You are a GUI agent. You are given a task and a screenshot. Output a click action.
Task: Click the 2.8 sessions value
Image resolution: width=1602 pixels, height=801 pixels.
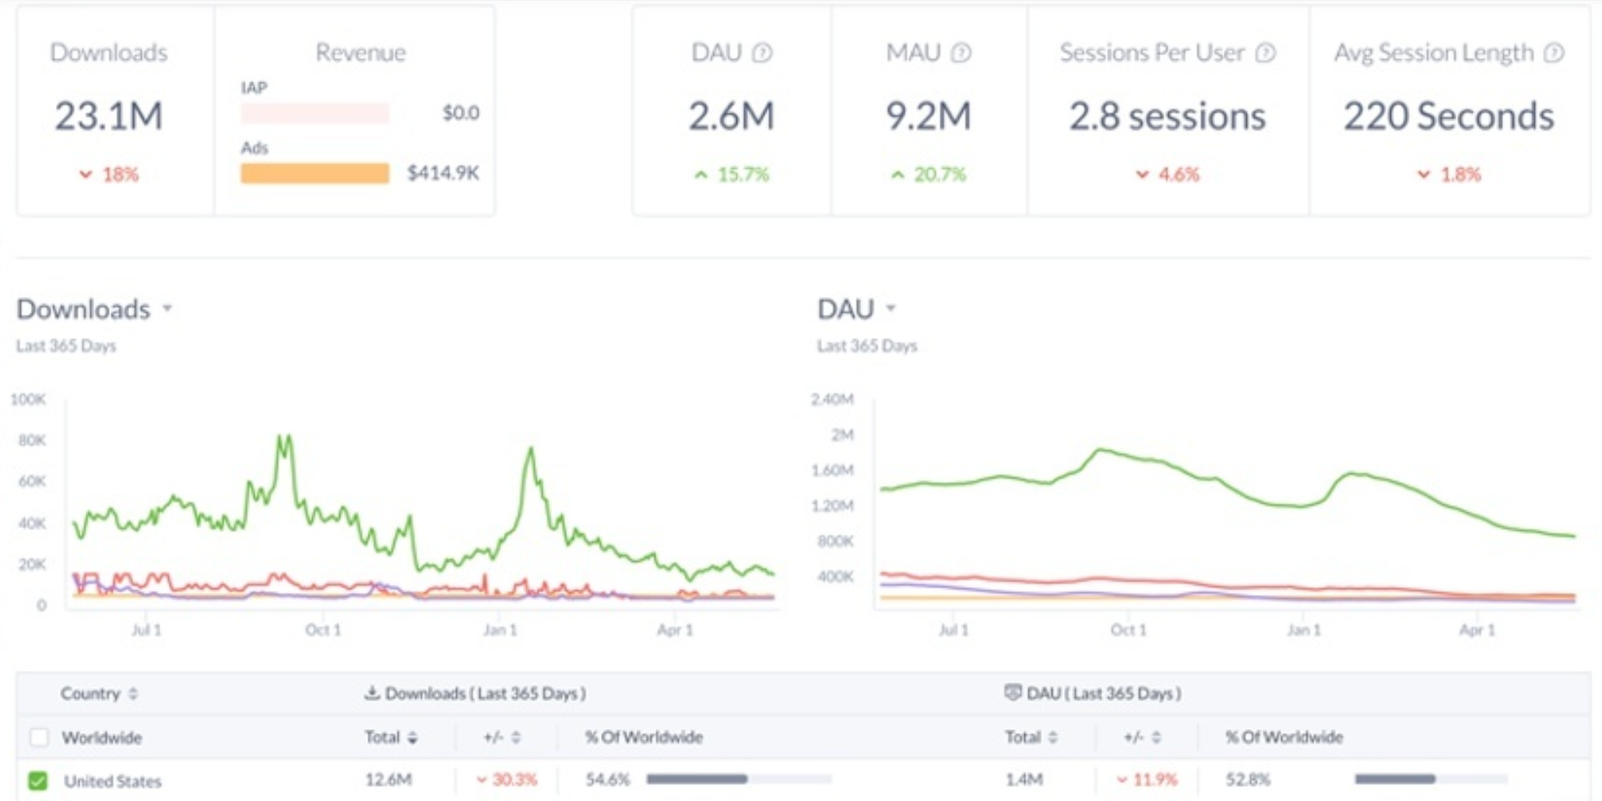1168,116
